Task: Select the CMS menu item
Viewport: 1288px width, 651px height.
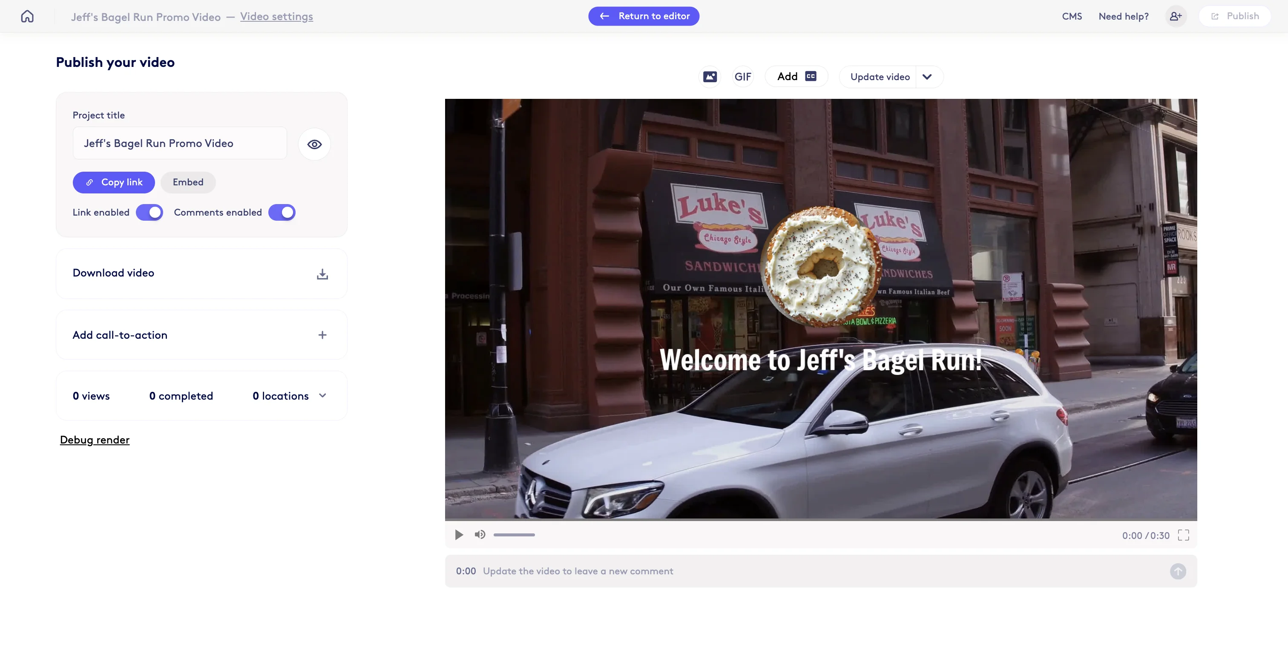Action: [x=1072, y=16]
